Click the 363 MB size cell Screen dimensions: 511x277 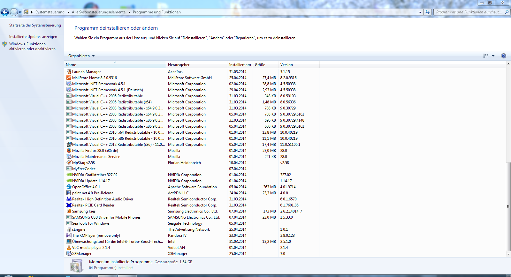270,187
